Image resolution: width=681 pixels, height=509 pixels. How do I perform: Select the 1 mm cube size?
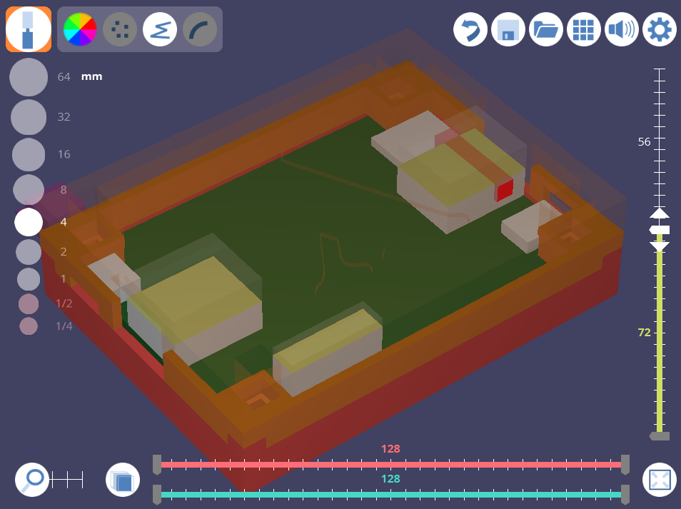point(29,279)
